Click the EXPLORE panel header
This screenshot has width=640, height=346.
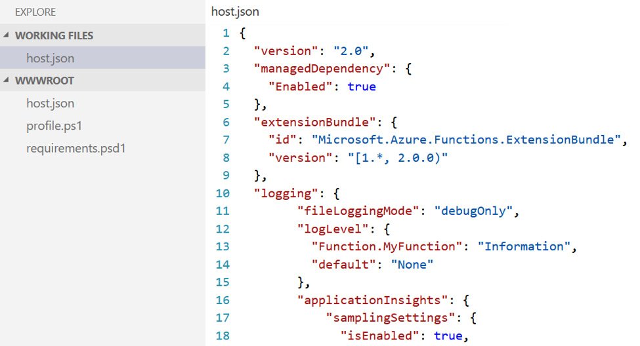(35, 12)
